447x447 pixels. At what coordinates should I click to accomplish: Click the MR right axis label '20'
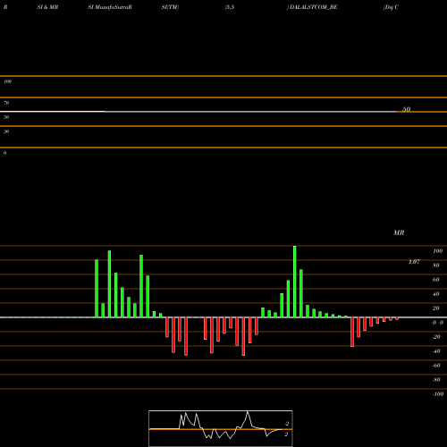click(x=436, y=308)
